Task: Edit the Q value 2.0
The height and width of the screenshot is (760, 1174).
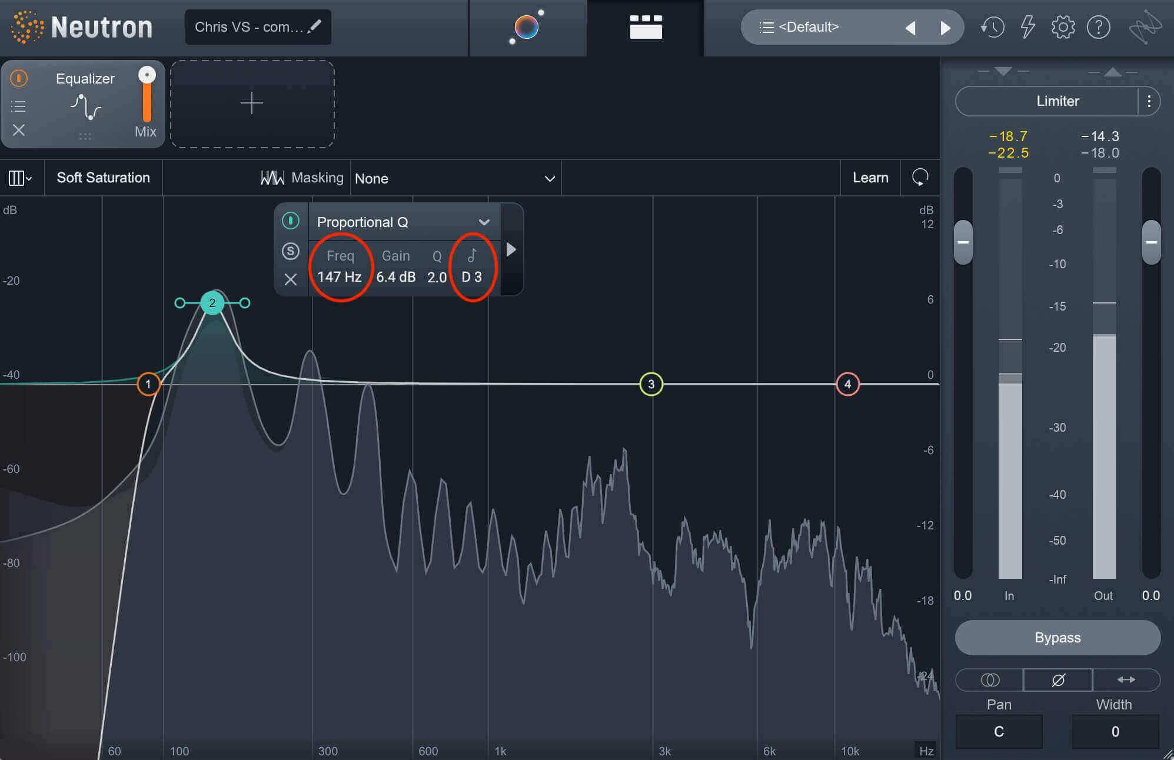Action: (437, 277)
